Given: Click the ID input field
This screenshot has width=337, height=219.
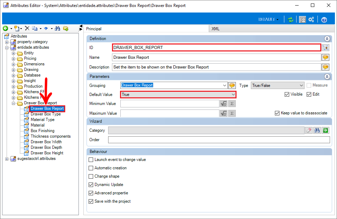Looking at the screenshot, I should click(216, 48).
